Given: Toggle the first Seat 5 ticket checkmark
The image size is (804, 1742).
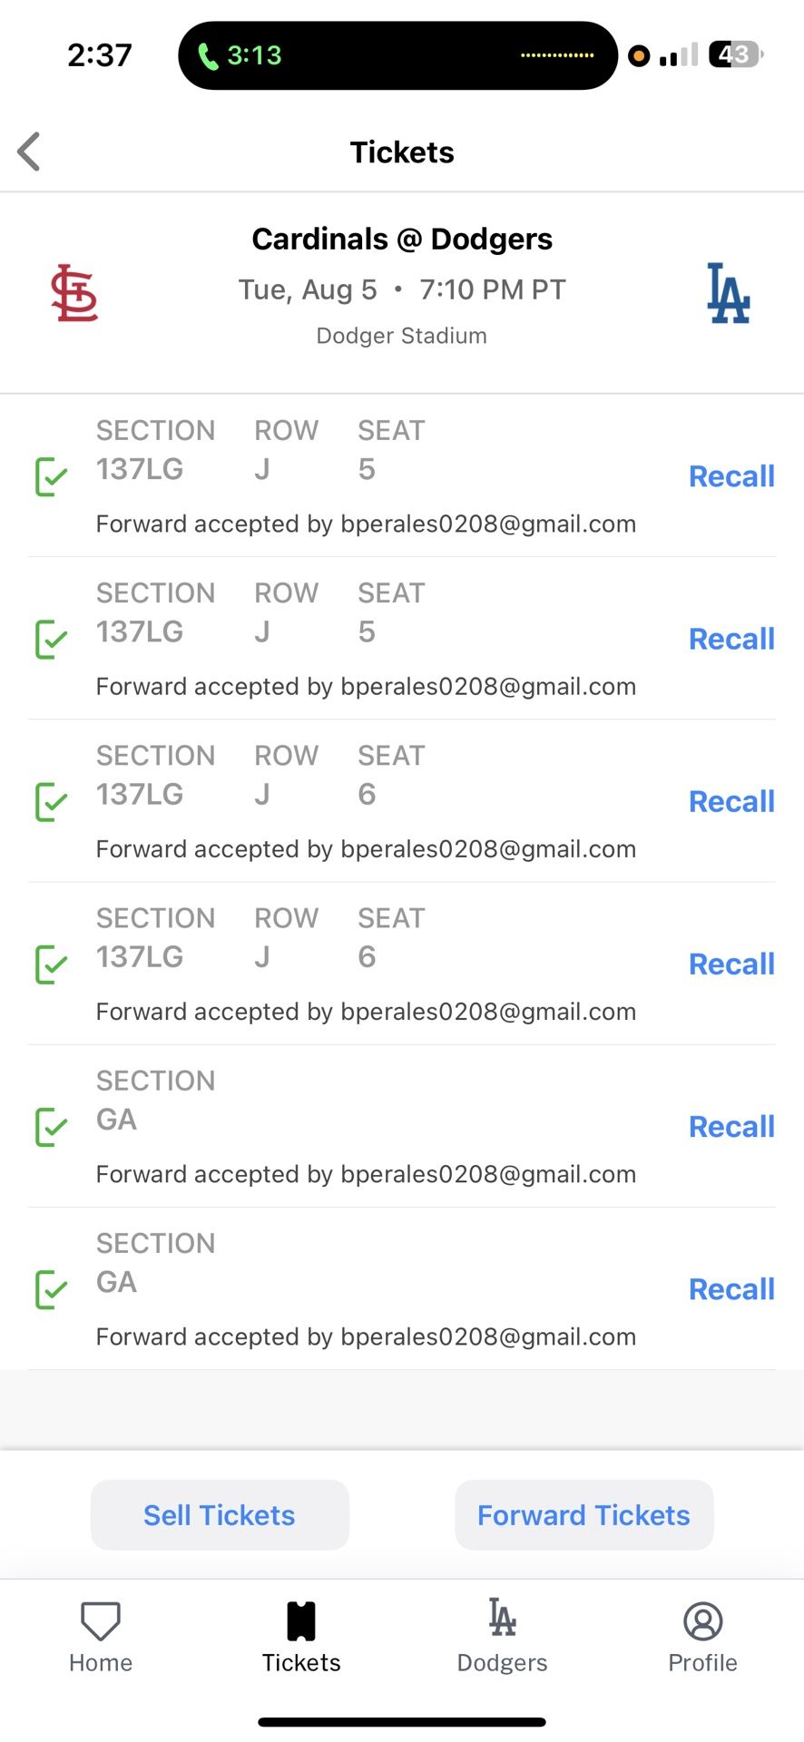Looking at the screenshot, I should click(51, 476).
